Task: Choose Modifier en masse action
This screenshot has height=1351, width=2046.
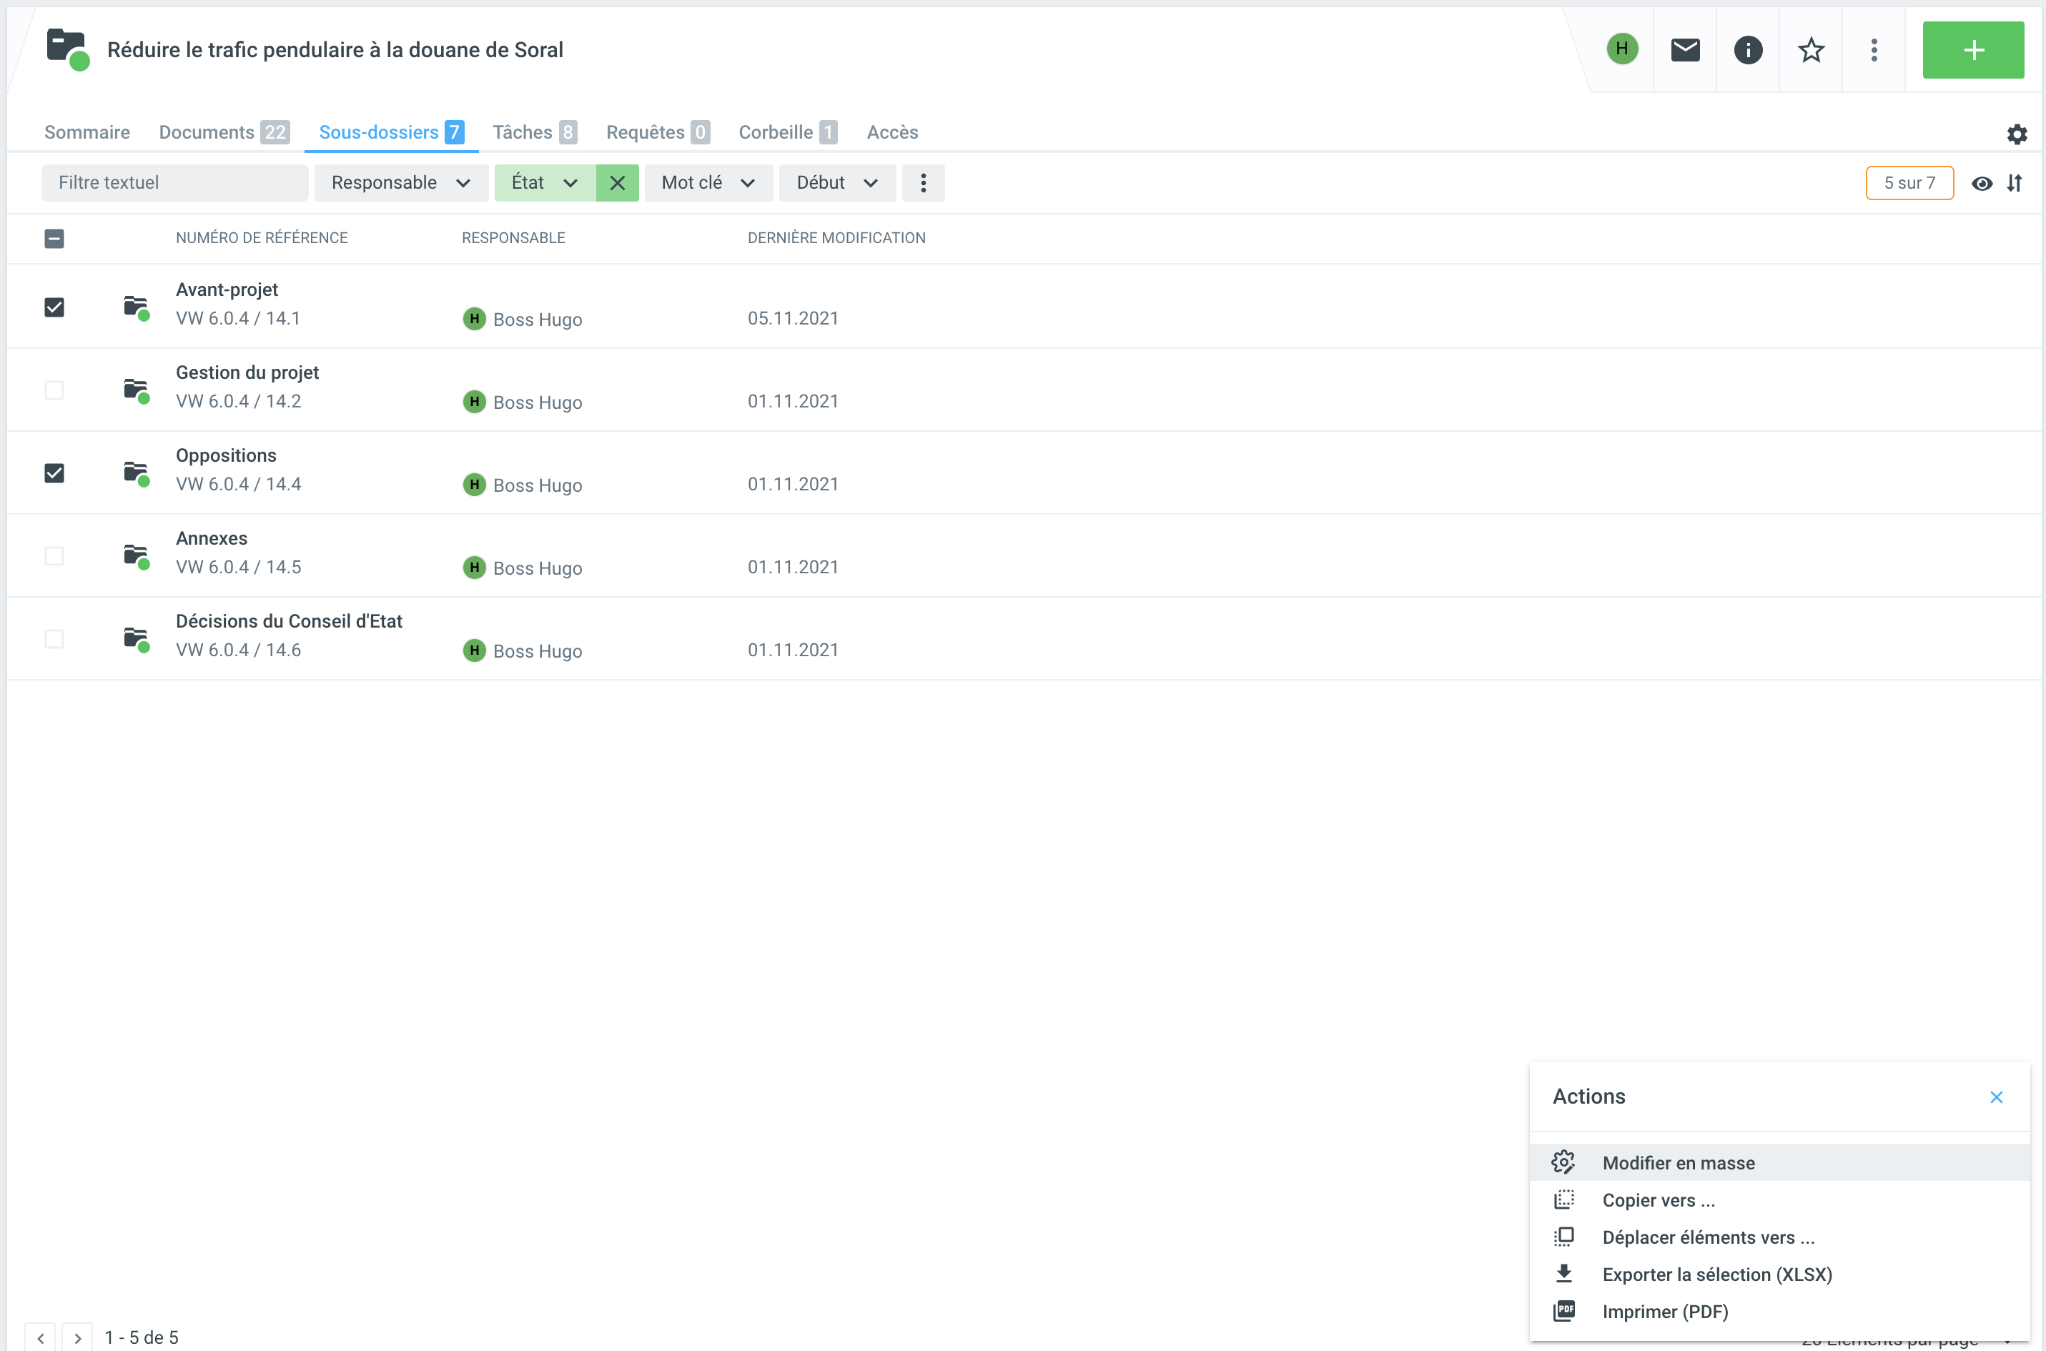Action: 1677,1162
